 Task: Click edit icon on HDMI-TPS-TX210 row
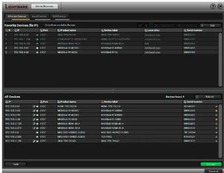(34, 106)
